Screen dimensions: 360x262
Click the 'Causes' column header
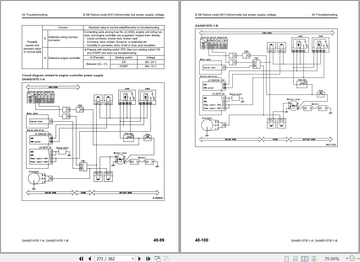point(63,28)
